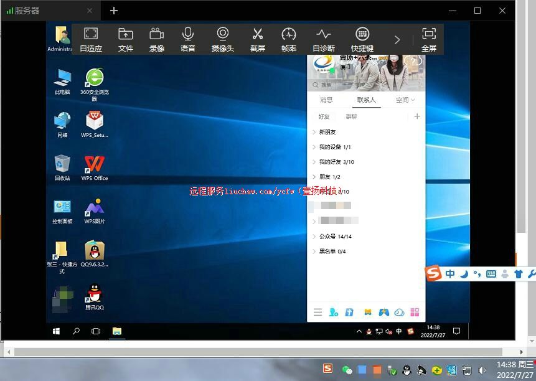The height and width of the screenshot is (381, 536).
Task: Open the 快捷键 shortcuts panel
Action: pos(361,39)
